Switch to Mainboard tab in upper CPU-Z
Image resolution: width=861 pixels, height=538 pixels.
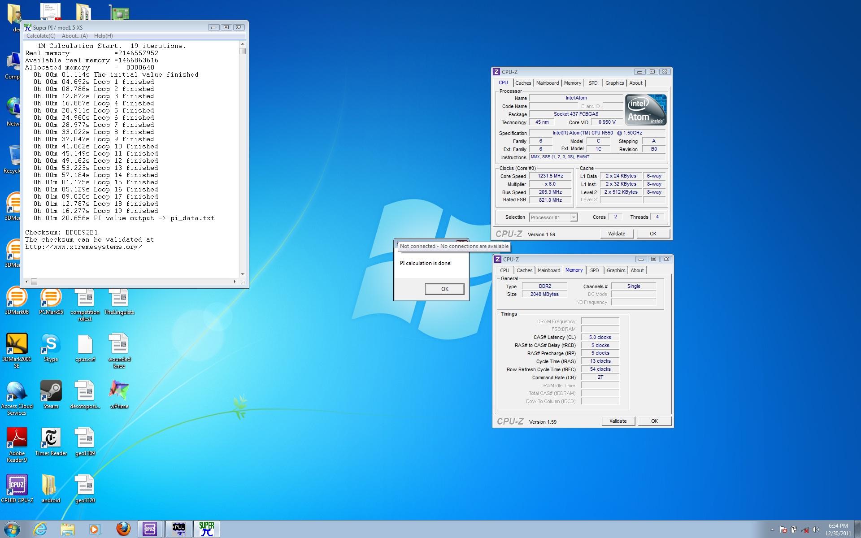click(x=548, y=83)
